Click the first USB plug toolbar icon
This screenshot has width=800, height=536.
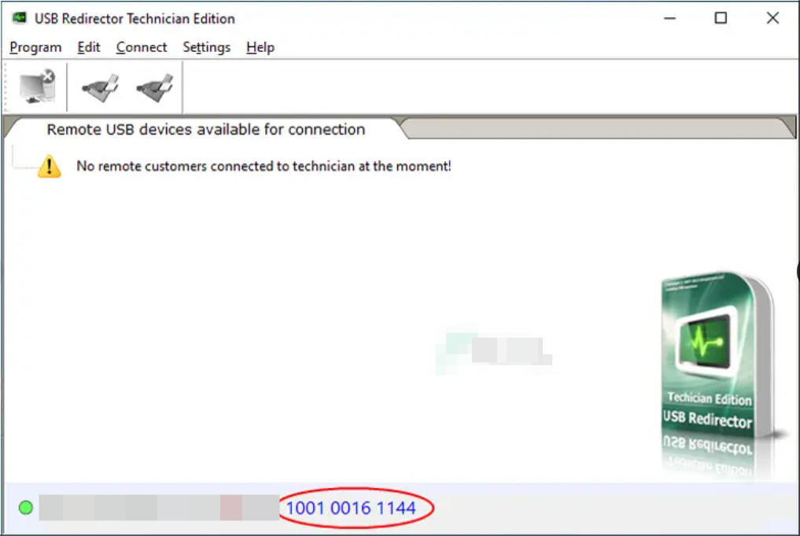(x=101, y=87)
